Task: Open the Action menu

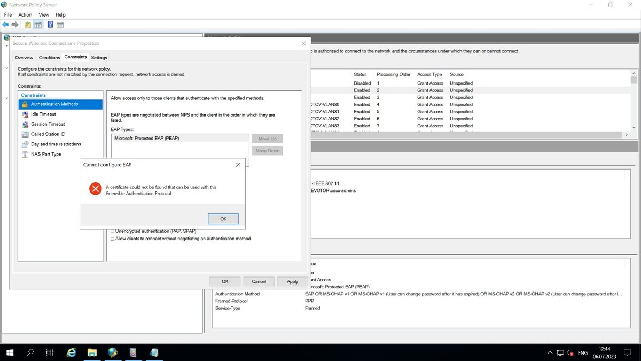Action: pyautogui.click(x=25, y=15)
